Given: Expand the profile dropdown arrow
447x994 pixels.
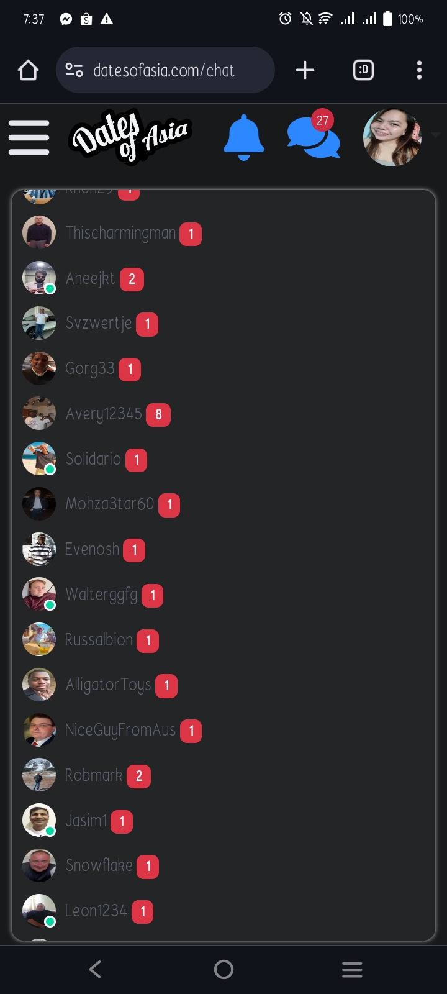Looking at the screenshot, I should coord(435,135).
